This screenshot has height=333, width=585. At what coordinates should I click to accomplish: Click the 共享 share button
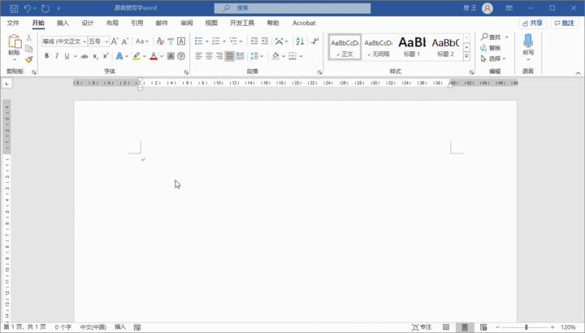click(x=533, y=23)
